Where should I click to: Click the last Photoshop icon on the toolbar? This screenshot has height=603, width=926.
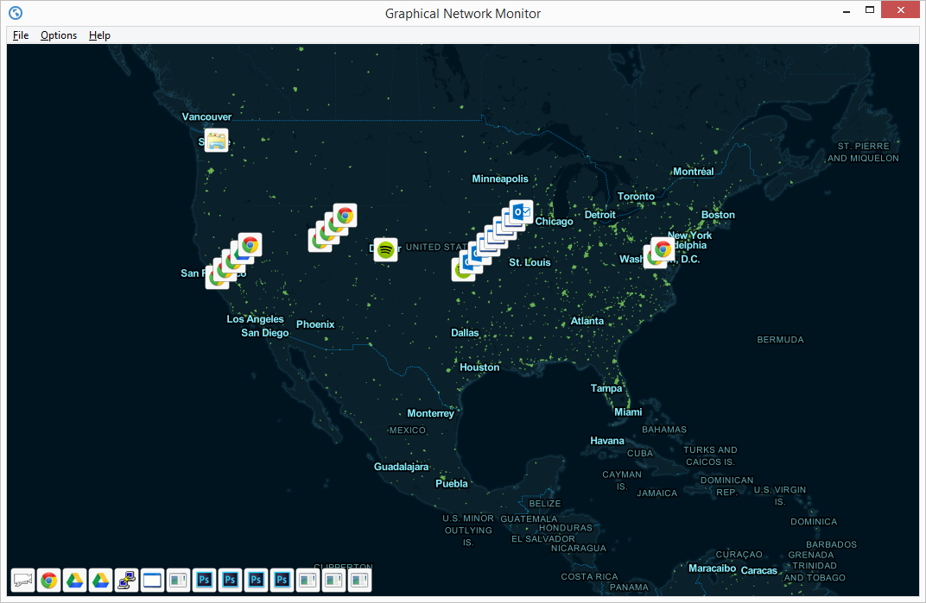coord(282,581)
